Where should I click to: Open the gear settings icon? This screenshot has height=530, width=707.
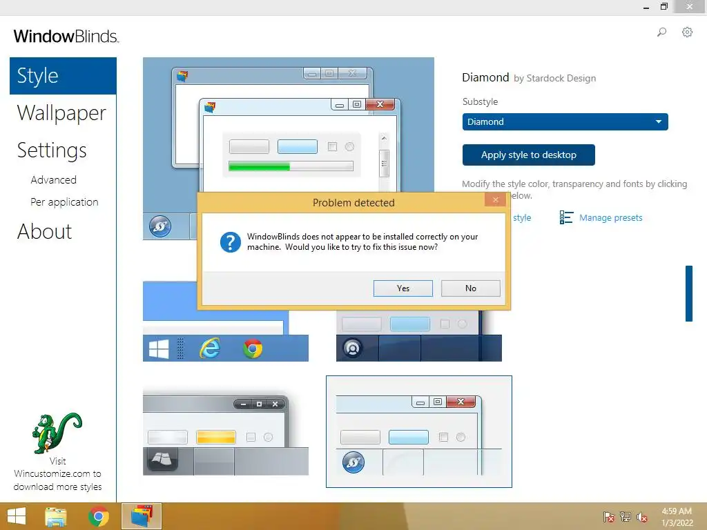point(687,32)
